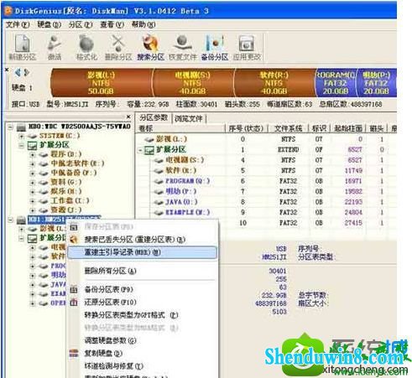Expand the 程序(D:) tree node
412x378 pixels.
pos(32,154)
